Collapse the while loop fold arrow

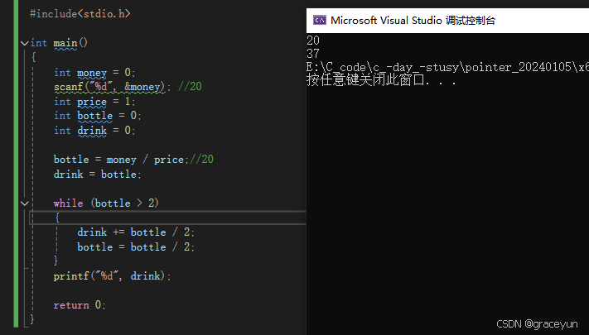24,203
